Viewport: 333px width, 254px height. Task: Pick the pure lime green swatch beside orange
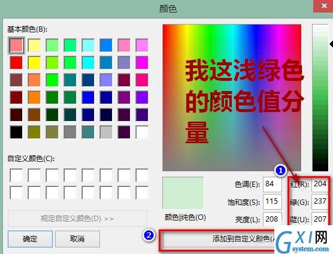52,80
